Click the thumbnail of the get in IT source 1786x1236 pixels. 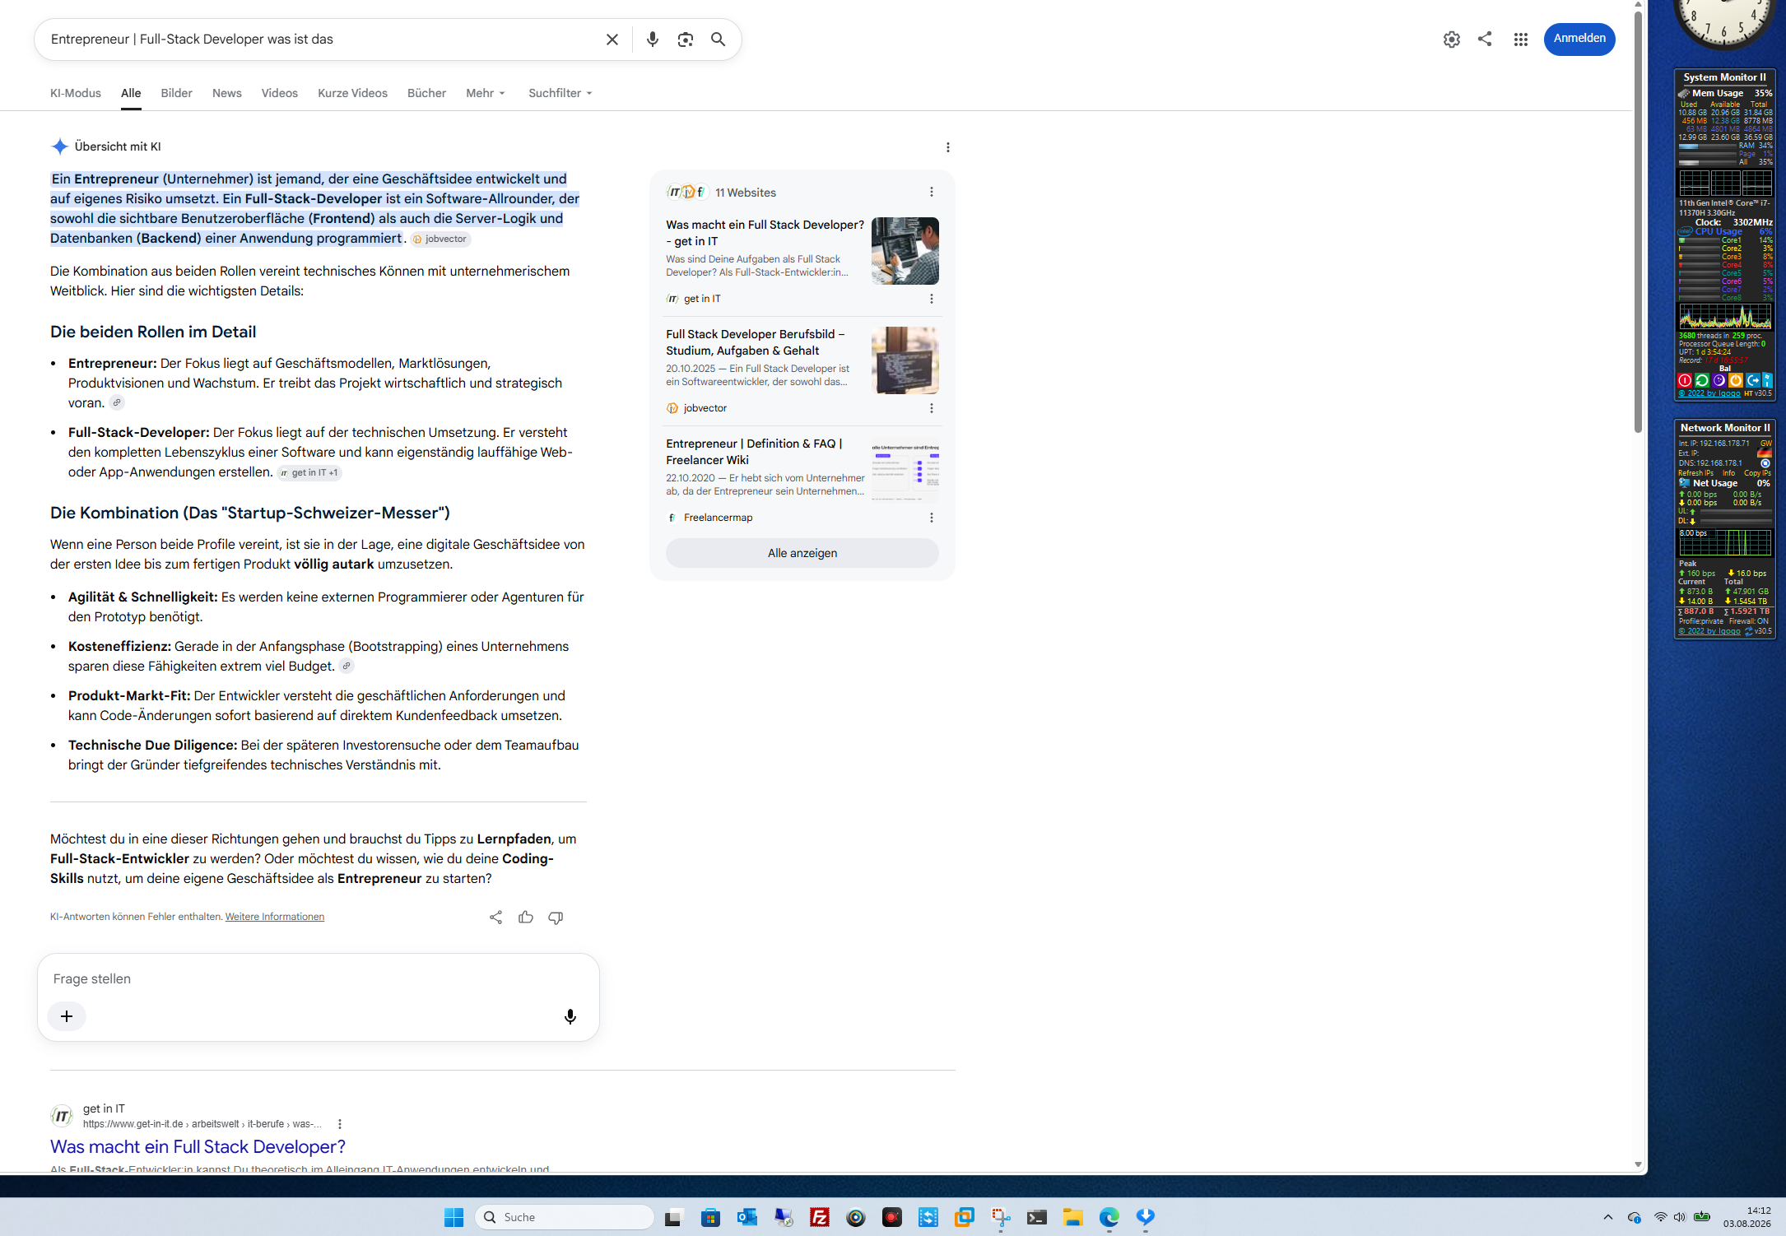(x=905, y=251)
